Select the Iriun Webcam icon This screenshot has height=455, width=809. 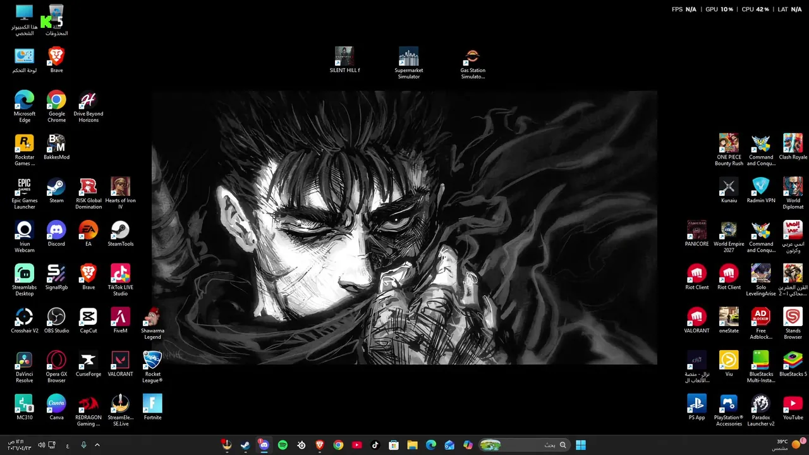tap(25, 237)
